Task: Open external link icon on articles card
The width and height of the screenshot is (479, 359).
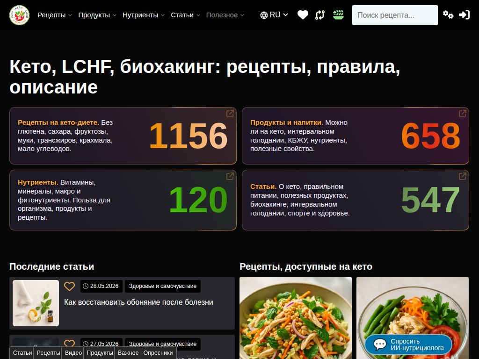Action: pos(463,176)
